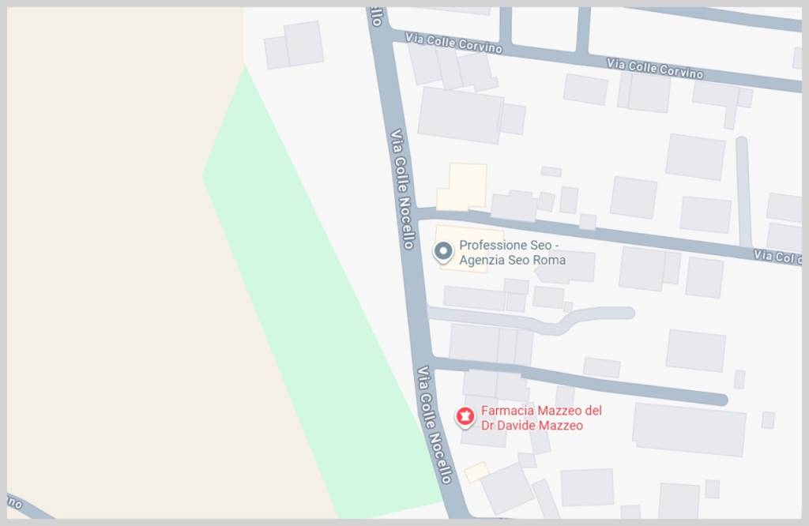Click the red Farmacia Mazzeo pharmacy pin
The width and height of the screenshot is (809, 526).
[x=465, y=417]
